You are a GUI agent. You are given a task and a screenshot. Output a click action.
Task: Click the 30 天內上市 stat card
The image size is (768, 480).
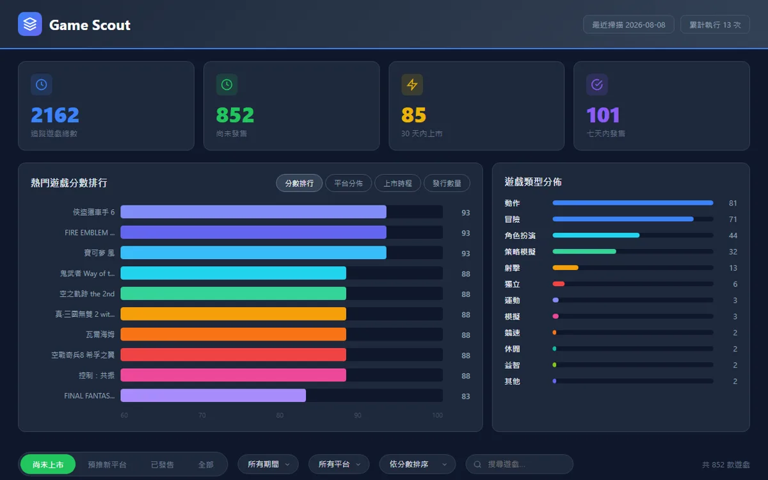(x=476, y=106)
